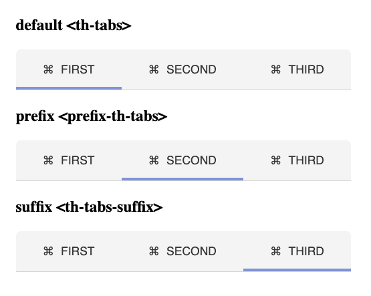Switch to SECOND tab label in th-tabs-suffix
Viewport: 371px width, 296px height.
tap(191, 251)
